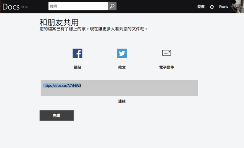
Task: Click the user profile photo
Action: coord(237,7)
